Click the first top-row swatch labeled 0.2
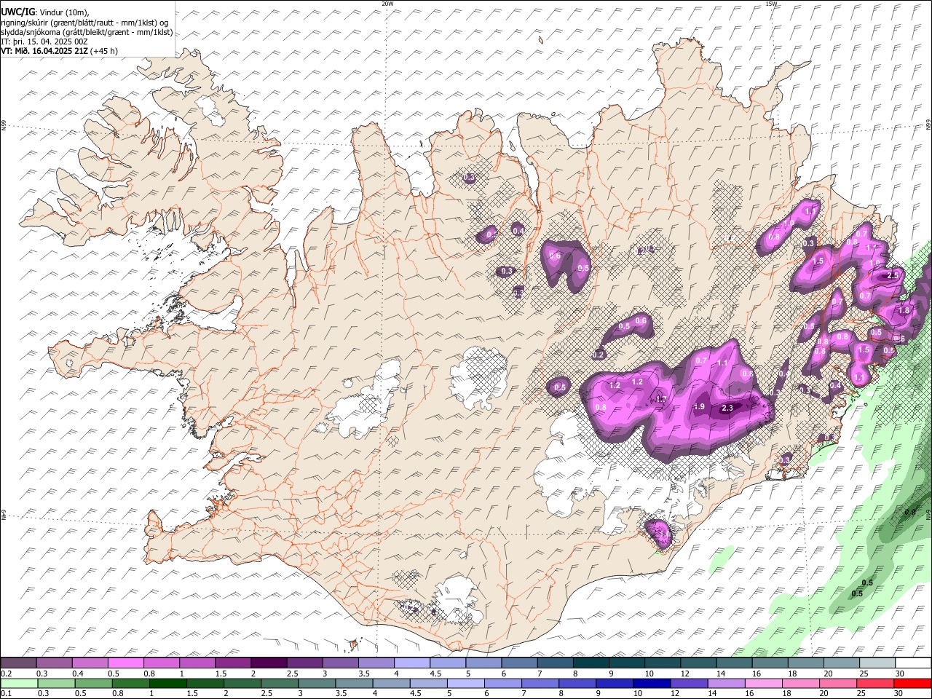 click(x=18, y=663)
